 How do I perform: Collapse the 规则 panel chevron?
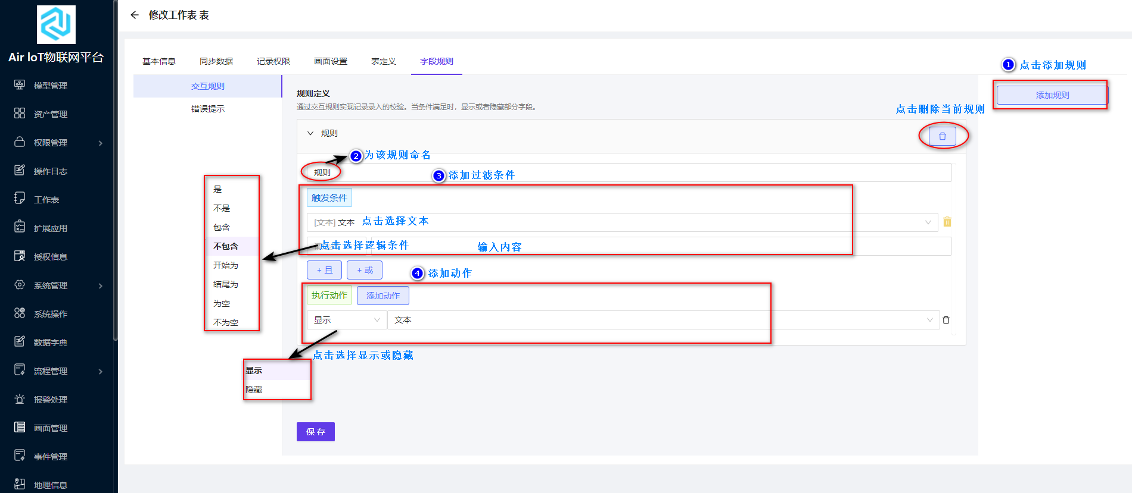pyautogui.click(x=310, y=133)
